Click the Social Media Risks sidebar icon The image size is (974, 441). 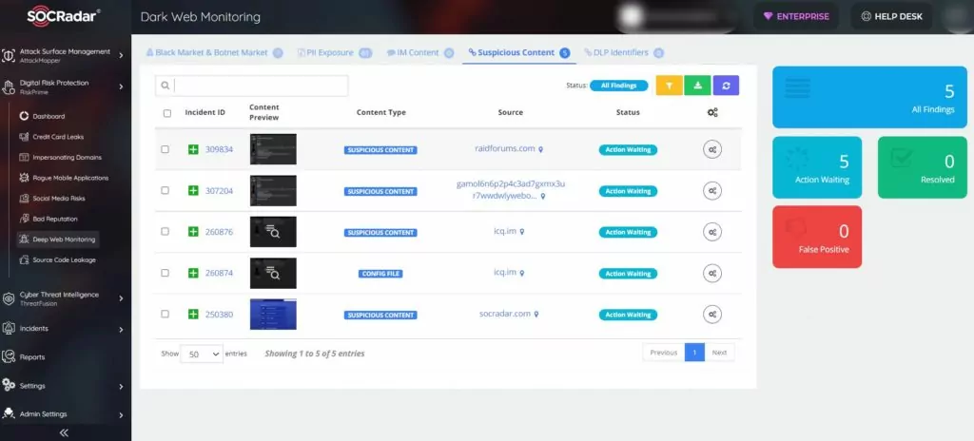24,198
